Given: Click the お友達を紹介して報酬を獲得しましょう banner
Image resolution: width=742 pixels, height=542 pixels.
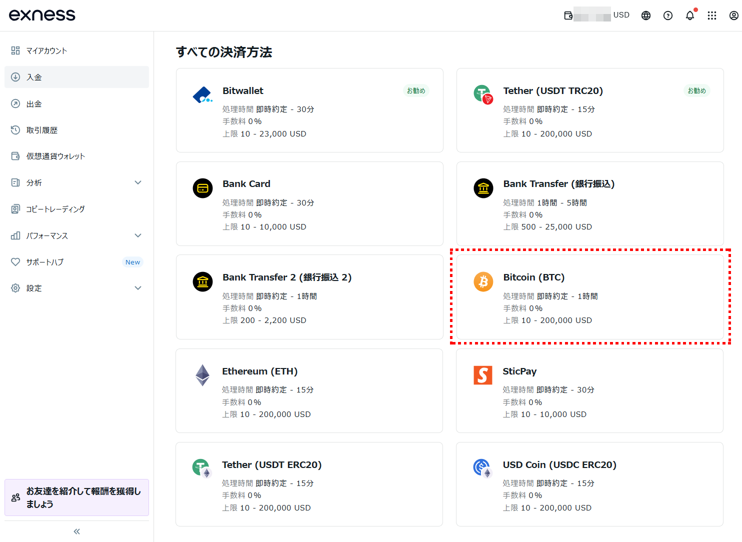Looking at the screenshot, I should 76,497.
